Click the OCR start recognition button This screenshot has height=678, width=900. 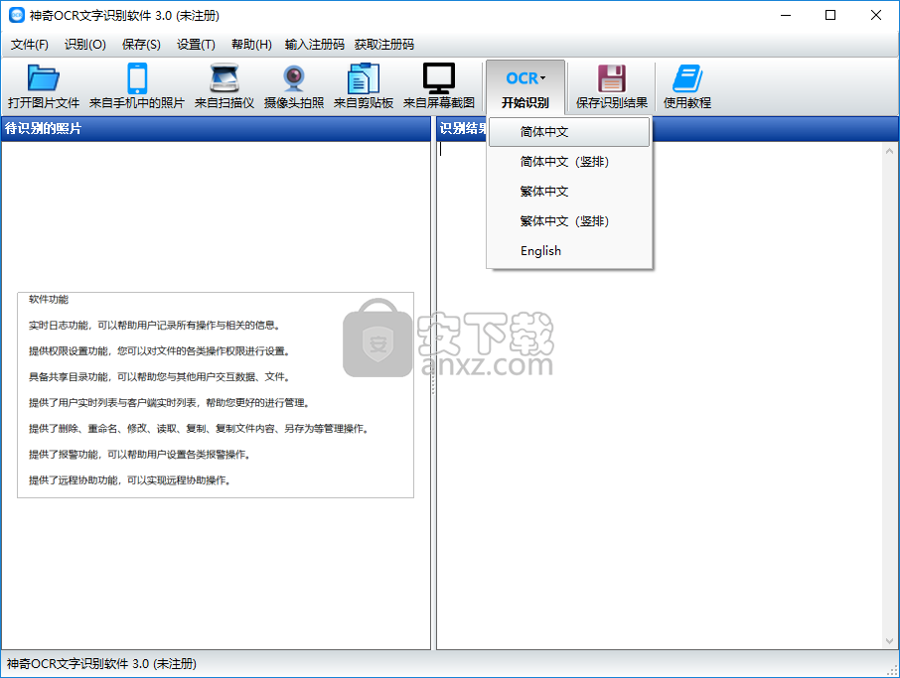[525, 86]
